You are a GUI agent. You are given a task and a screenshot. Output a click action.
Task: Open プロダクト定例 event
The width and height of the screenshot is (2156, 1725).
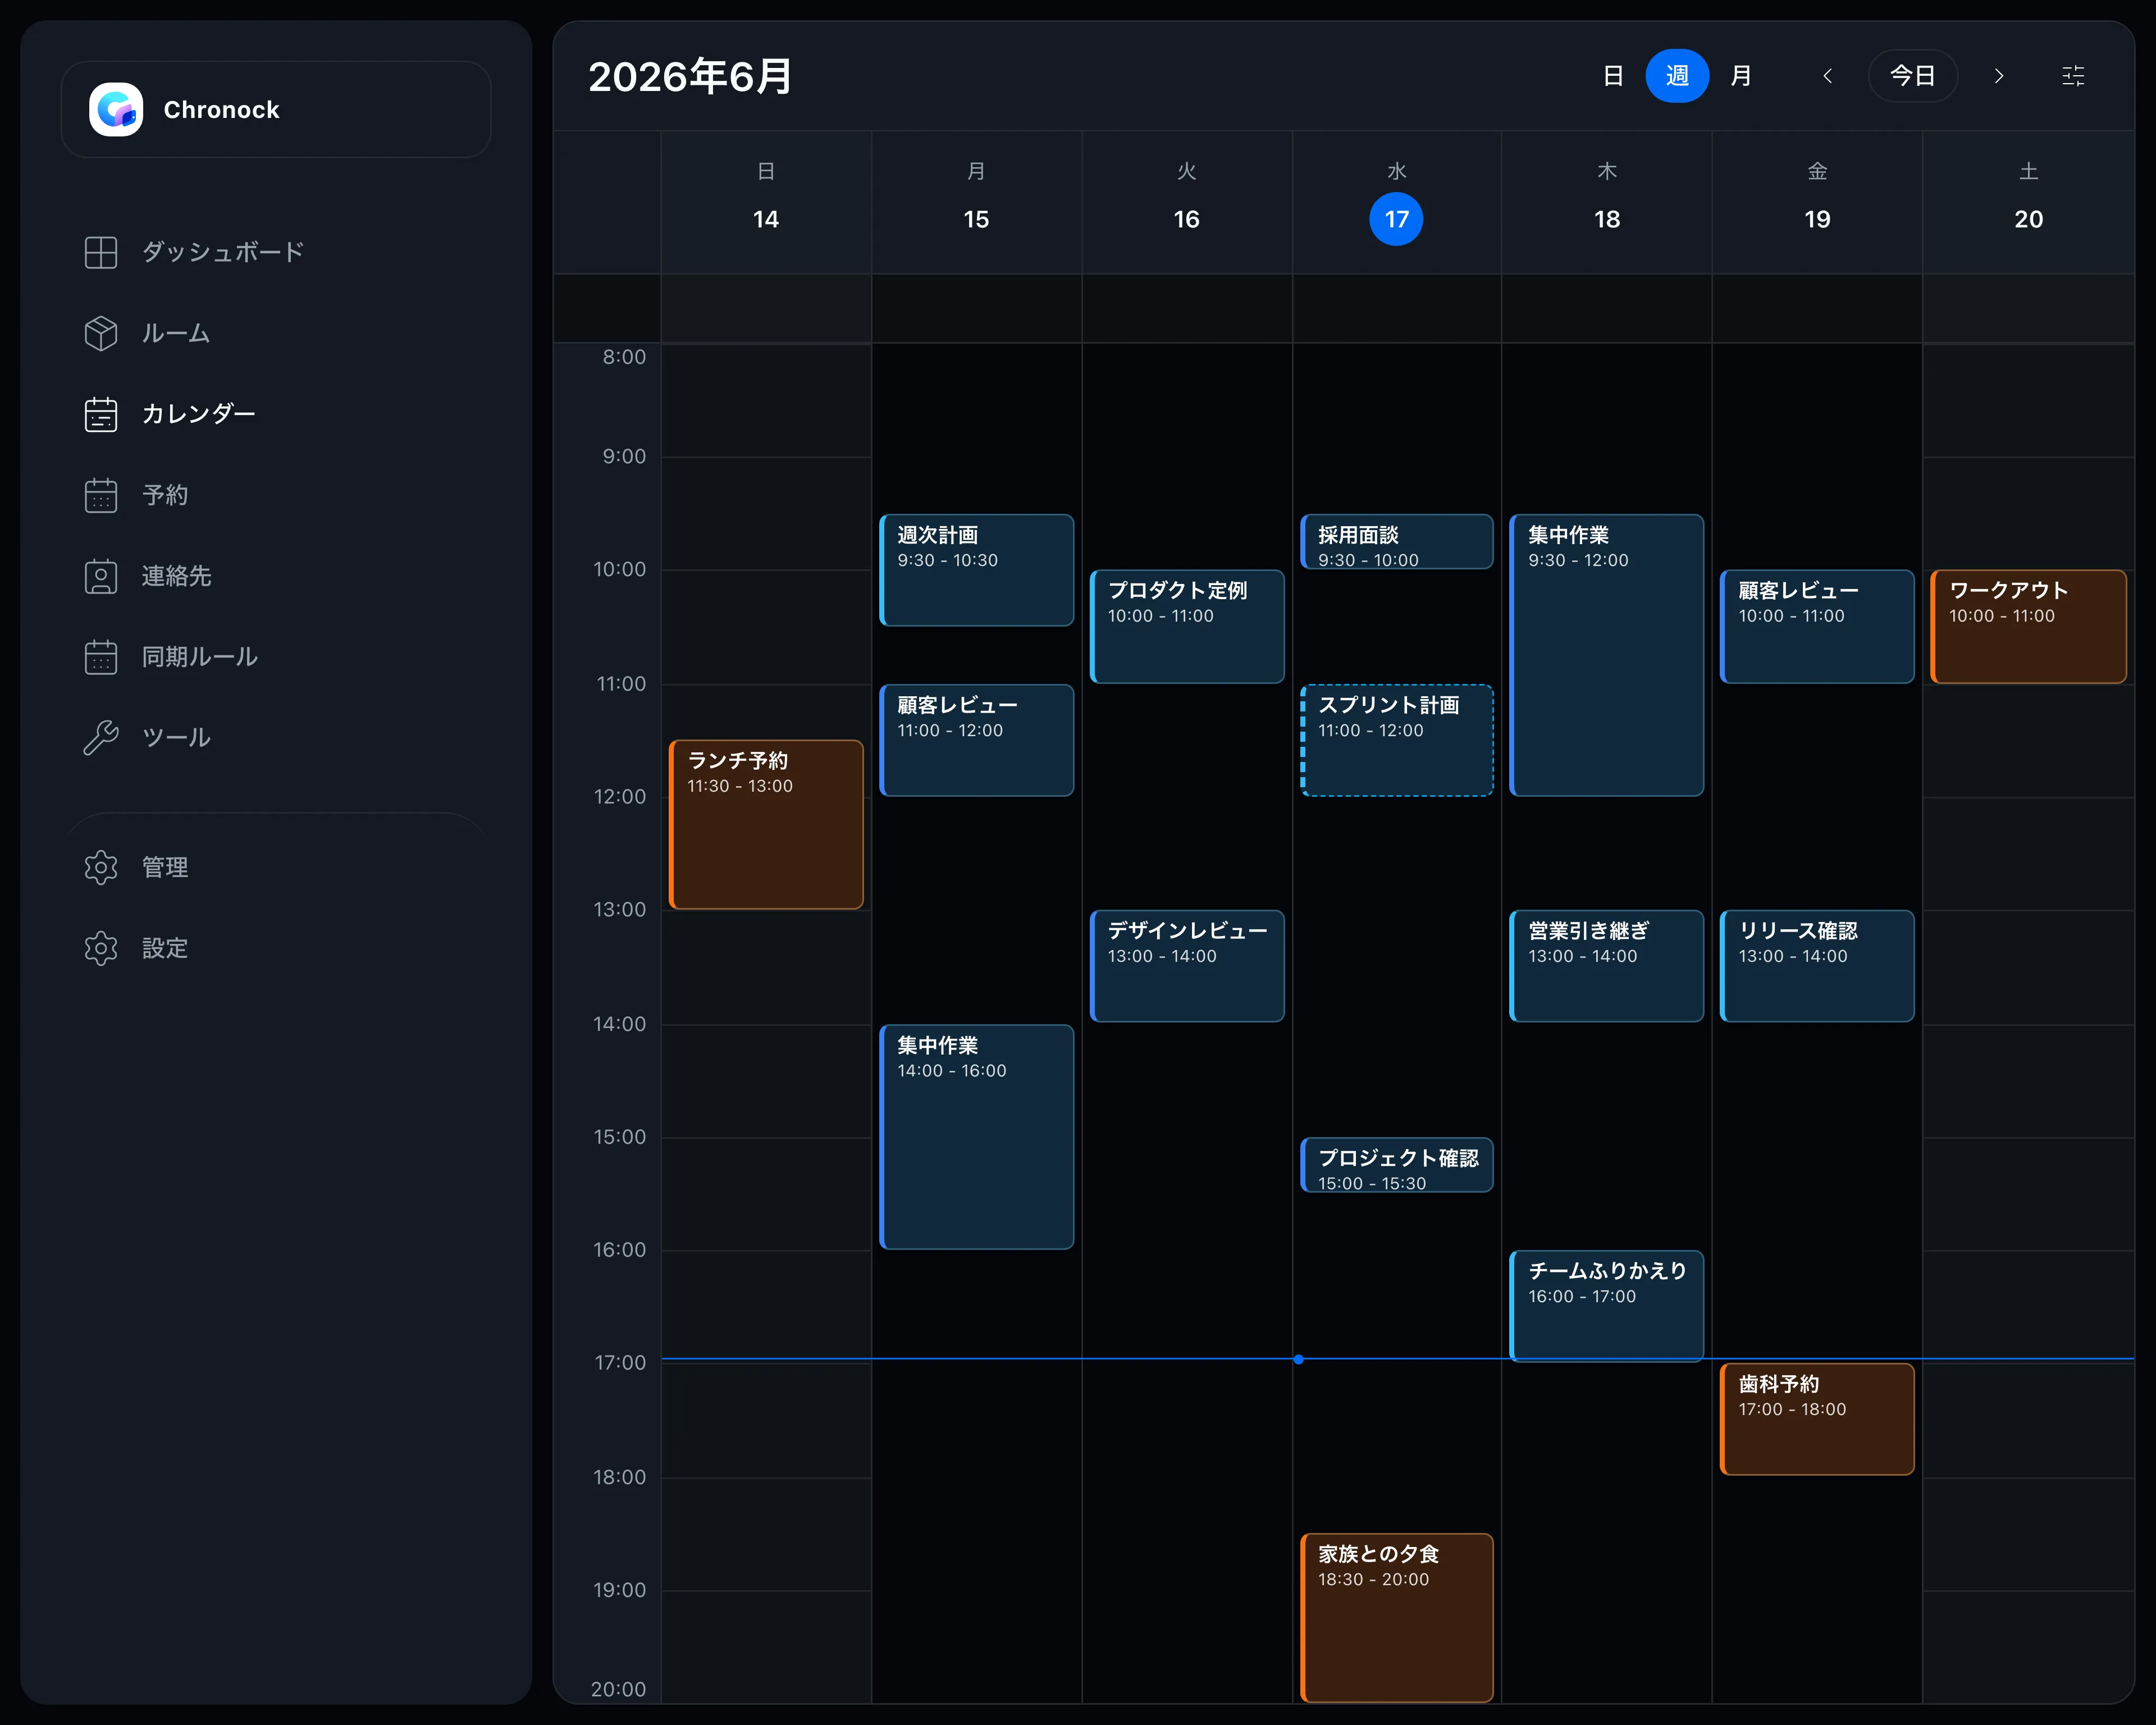point(1187,627)
